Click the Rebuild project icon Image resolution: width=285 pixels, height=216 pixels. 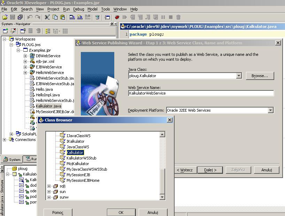pyautogui.click(x=80, y=17)
